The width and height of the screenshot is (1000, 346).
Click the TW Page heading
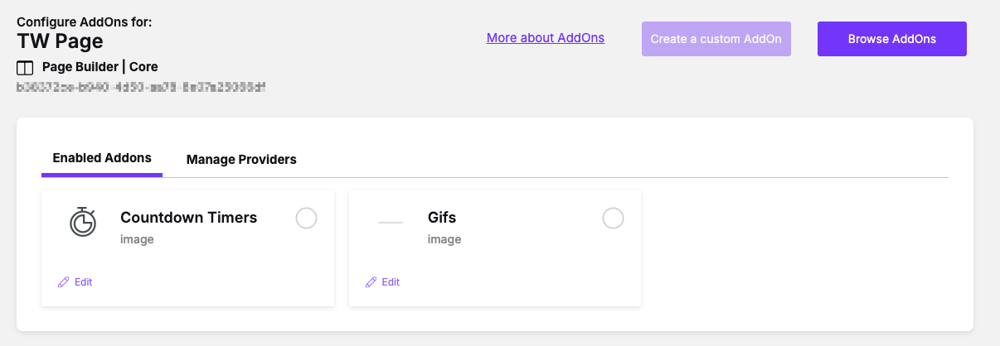[x=60, y=41]
